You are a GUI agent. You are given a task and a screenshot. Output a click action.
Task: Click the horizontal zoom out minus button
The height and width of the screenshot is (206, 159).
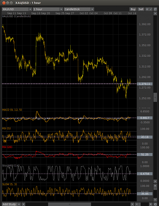click(137, 204)
